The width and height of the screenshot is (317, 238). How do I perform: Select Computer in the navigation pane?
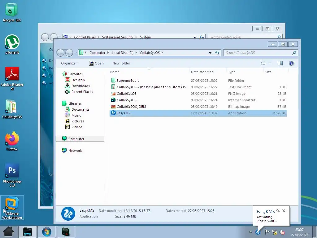click(x=80, y=139)
